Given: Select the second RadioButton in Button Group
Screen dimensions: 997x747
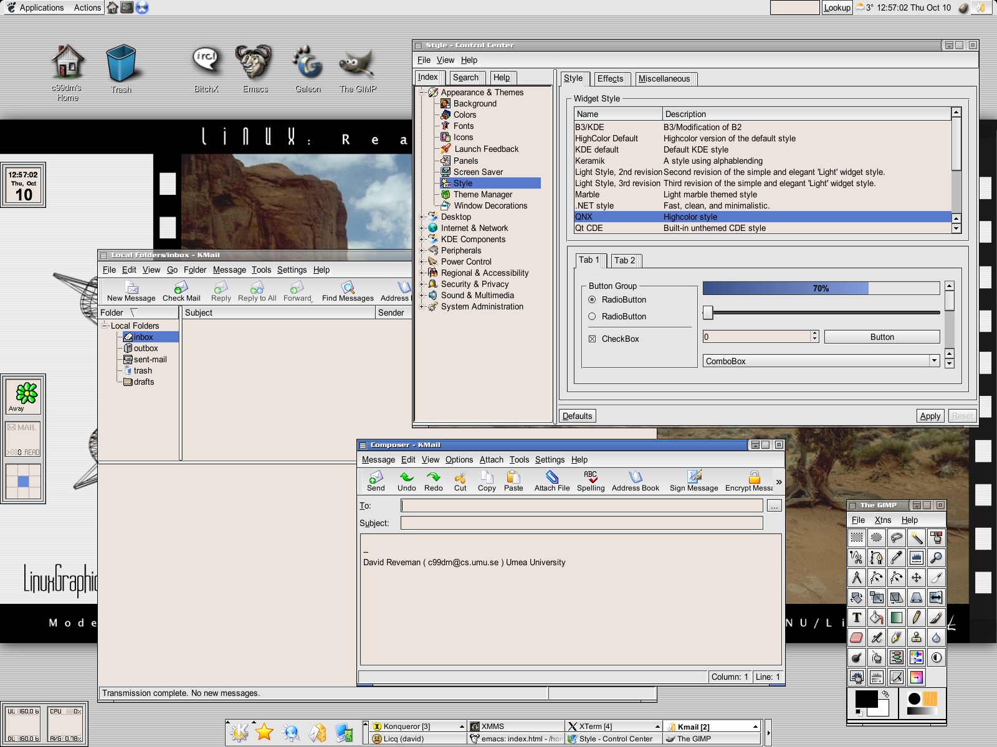Looking at the screenshot, I should tap(592, 316).
